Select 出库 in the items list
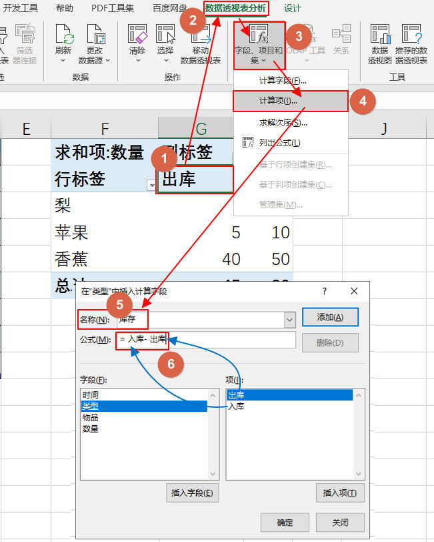The image size is (434, 542). [290, 394]
